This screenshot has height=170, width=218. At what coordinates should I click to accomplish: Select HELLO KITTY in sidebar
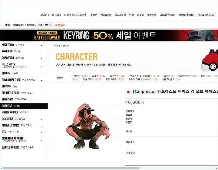click(14, 65)
